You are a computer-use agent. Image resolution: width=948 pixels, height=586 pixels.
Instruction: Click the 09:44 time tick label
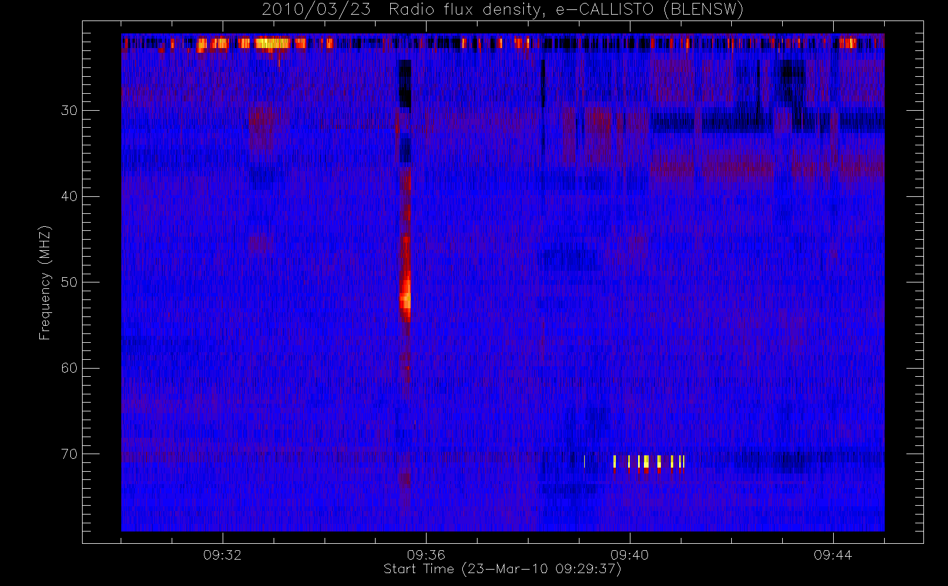click(x=833, y=555)
